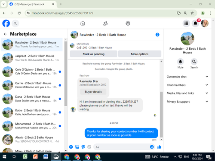This screenshot has width=215, height=161.
Task: Click Mark as pending button
Action: (94, 54)
